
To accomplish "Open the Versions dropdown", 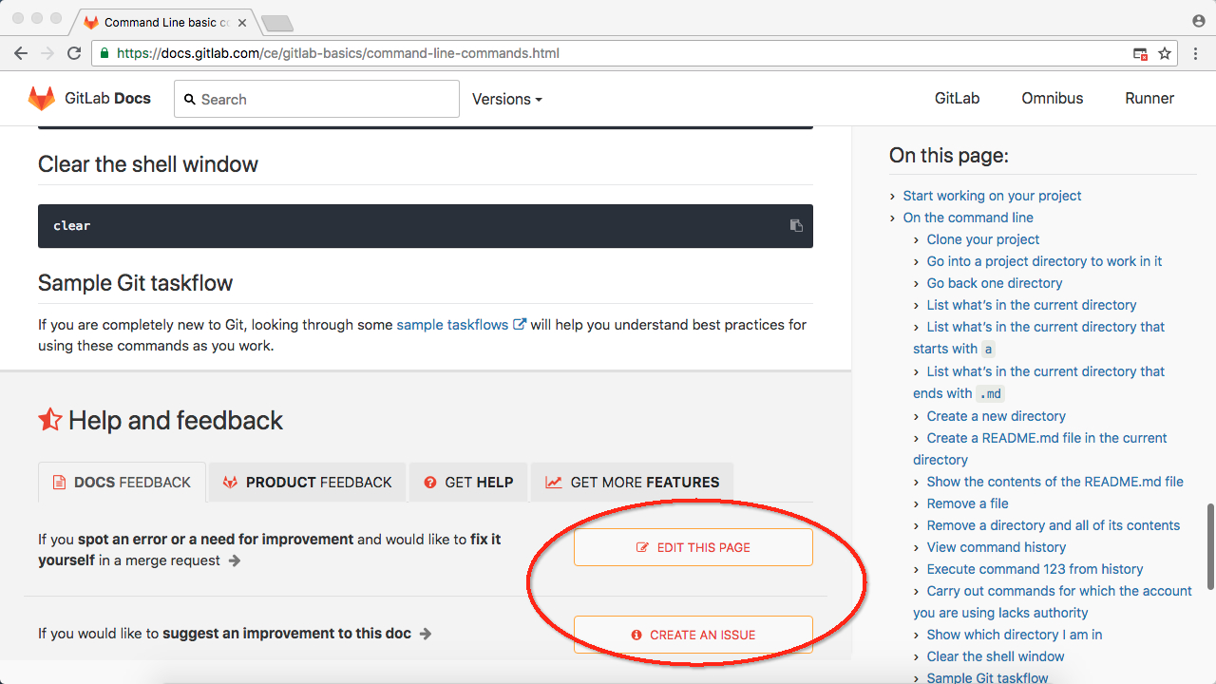I will coord(507,99).
